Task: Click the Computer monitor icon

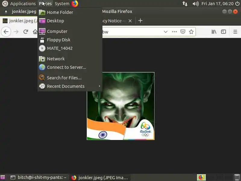Action: pyautogui.click(x=42, y=31)
